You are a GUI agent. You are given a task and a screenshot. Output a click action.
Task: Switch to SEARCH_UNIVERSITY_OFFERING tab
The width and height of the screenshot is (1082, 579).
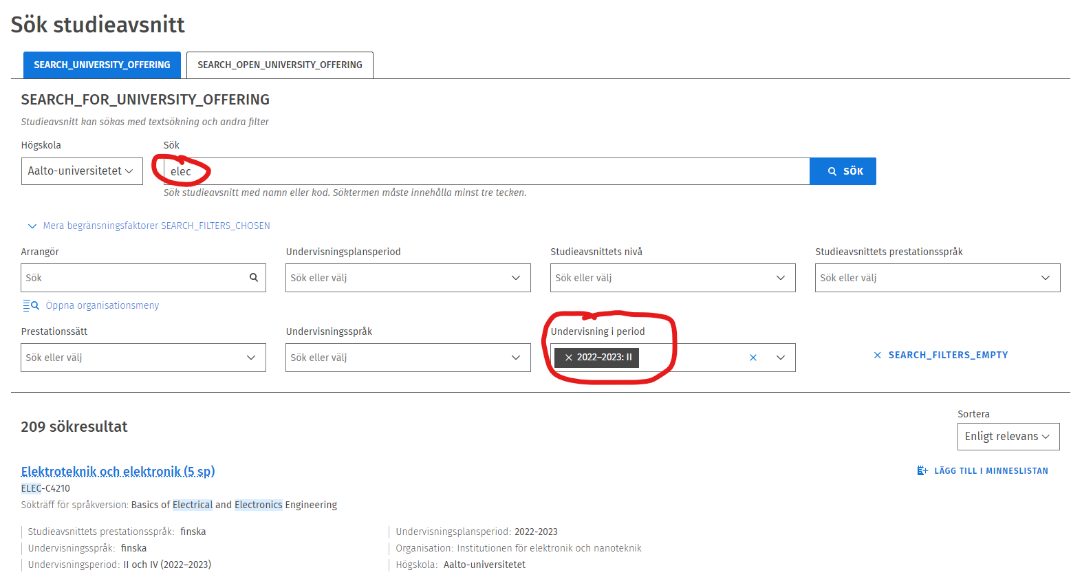(x=102, y=65)
